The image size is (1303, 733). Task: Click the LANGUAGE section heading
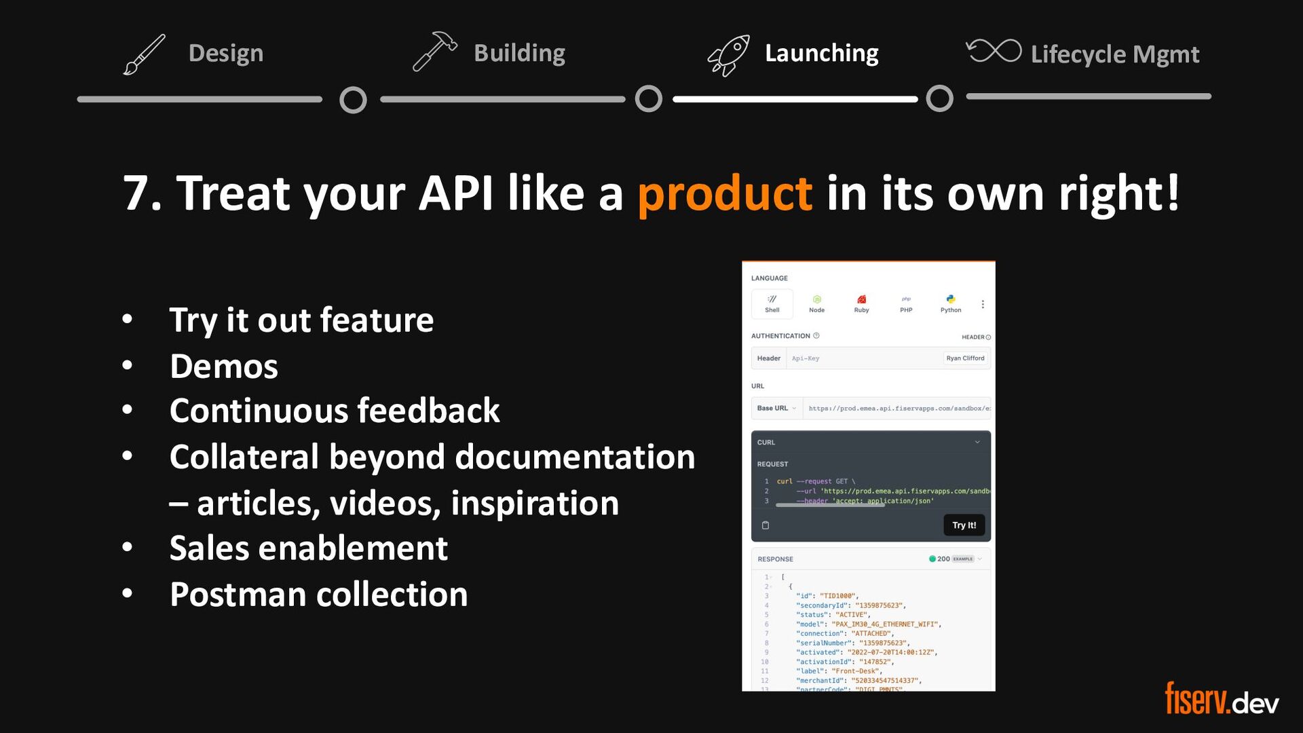pyautogui.click(x=770, y=278)
